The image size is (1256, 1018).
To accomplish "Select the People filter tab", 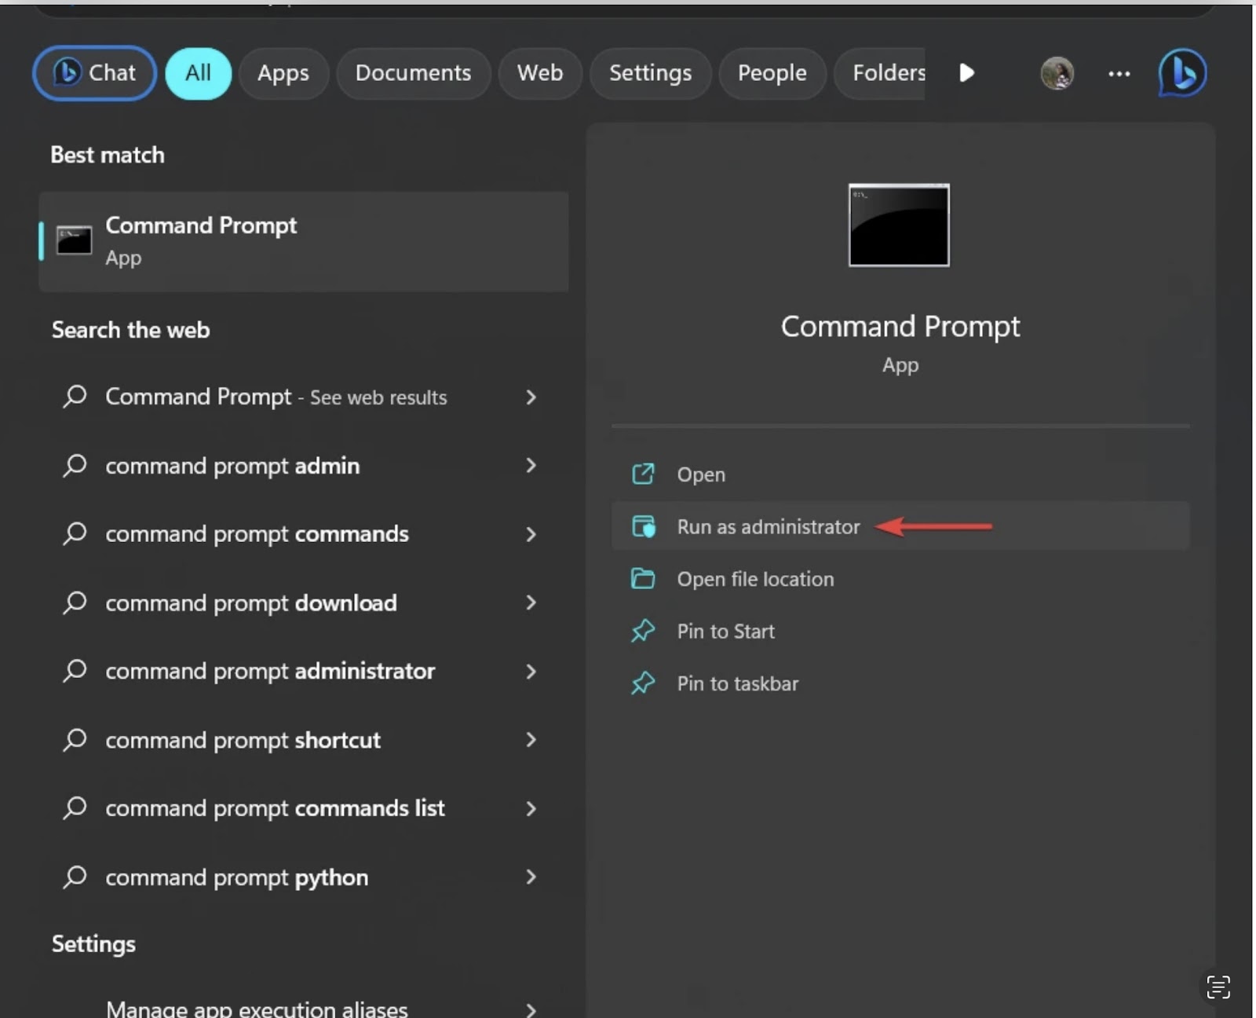I will point(772,73).
